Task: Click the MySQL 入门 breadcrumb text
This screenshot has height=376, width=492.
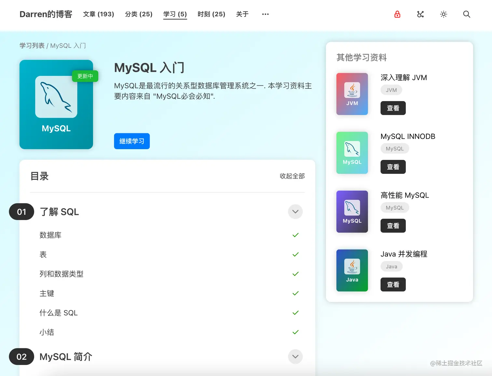Action: 68,46
